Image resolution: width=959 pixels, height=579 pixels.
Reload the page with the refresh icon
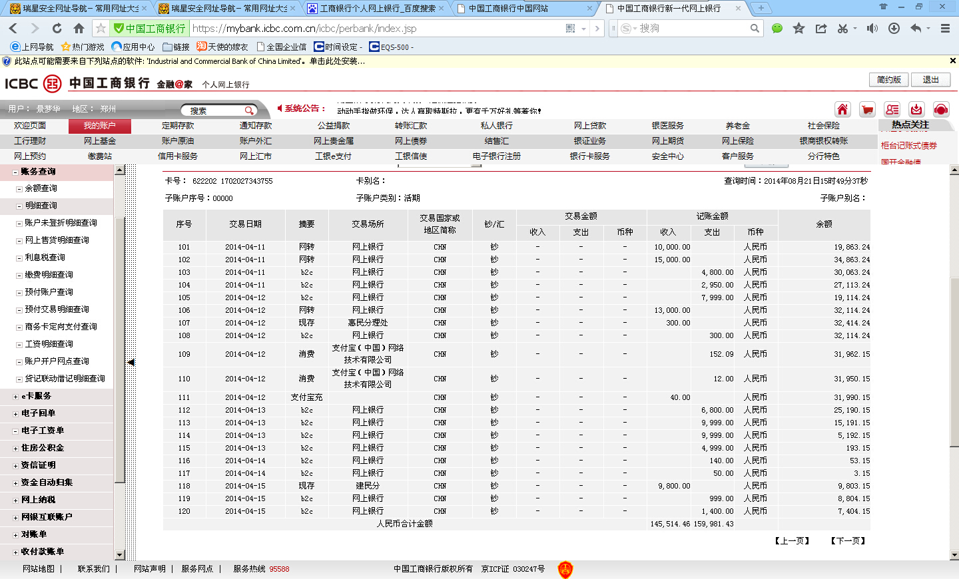click(57, 29)
